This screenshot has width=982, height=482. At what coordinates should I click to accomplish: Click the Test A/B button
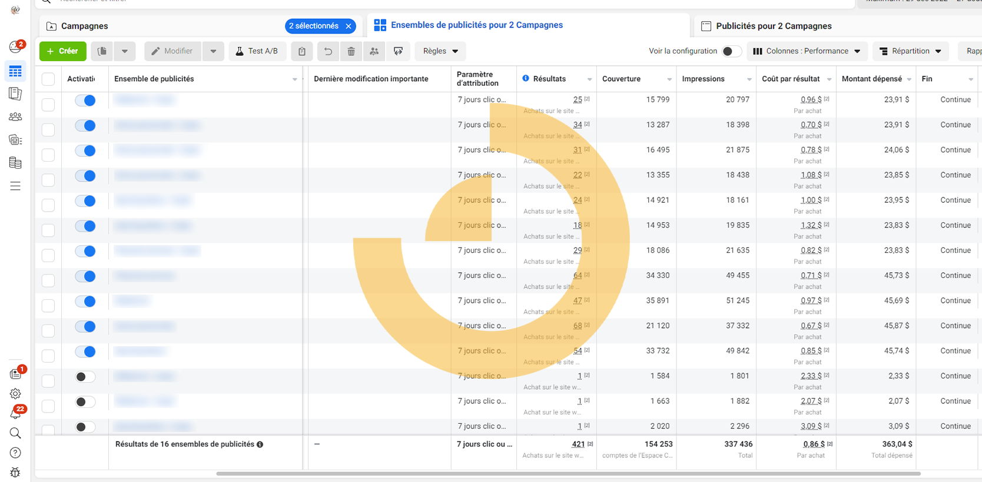[257, 51]
